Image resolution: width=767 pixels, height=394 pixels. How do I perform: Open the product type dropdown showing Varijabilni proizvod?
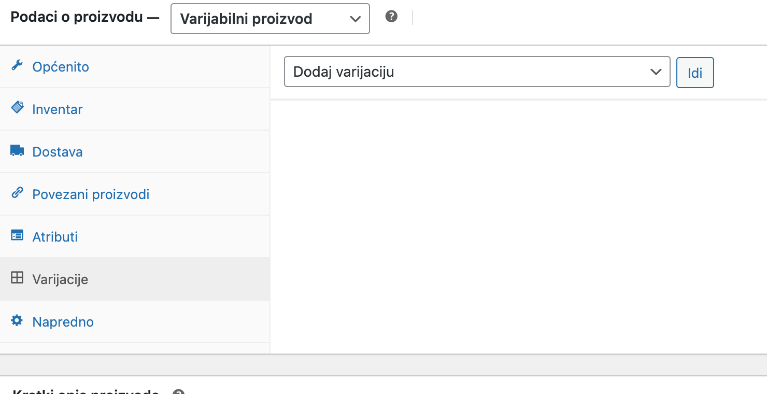tap(269, 18)
